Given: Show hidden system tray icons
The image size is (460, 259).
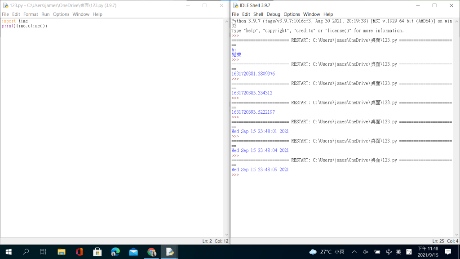Looking at the screenshot, I should coord(354,252).
